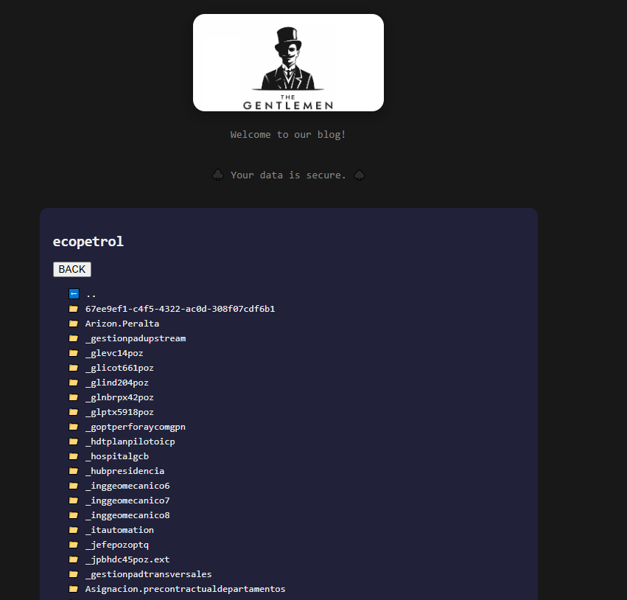This screenshot has width=627, height=600.
Task: Open the _gestionpadupstream folder
Action: click(x=136, y=338)
